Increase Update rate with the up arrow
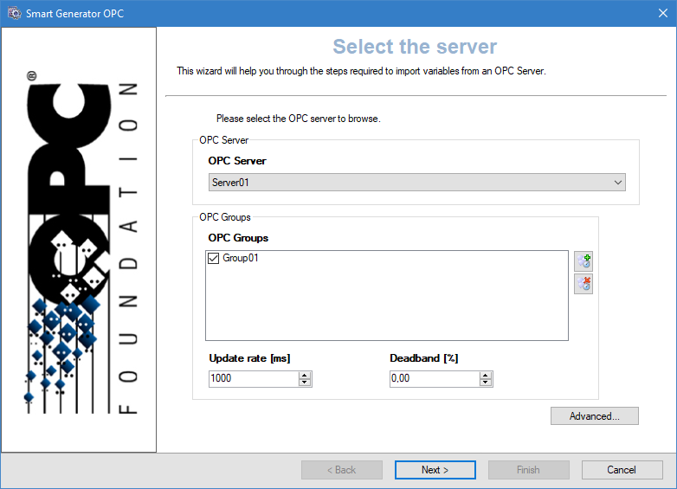This screenshot has height=489, width=677. click(x=304, y=375)
